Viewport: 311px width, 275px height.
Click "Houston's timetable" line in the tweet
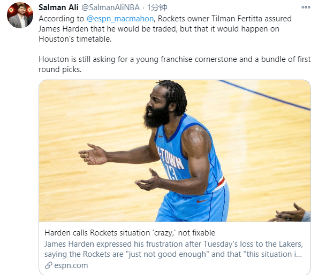[x=75, y=39]
